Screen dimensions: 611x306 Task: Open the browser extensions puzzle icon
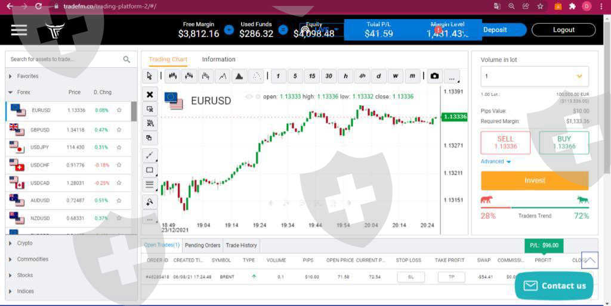click(572, 6)
